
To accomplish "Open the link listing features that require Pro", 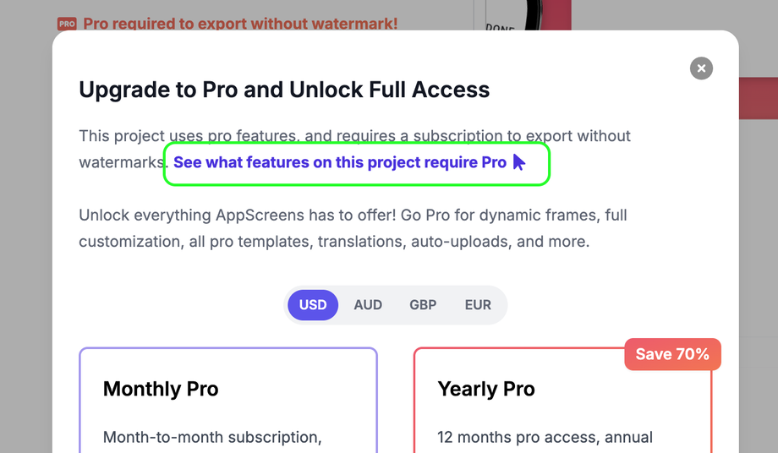I will pos(340,162).
